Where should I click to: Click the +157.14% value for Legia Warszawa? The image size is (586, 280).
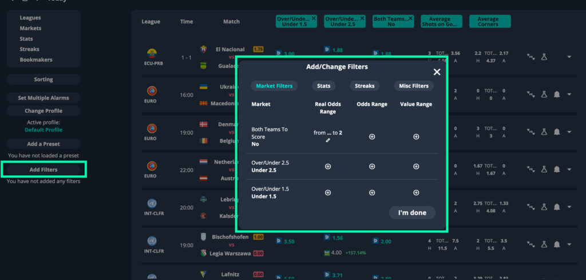pos(355,253)
